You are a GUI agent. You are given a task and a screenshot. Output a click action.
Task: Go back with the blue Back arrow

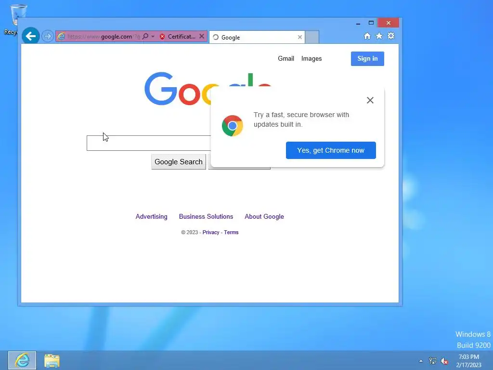[30, 36]
